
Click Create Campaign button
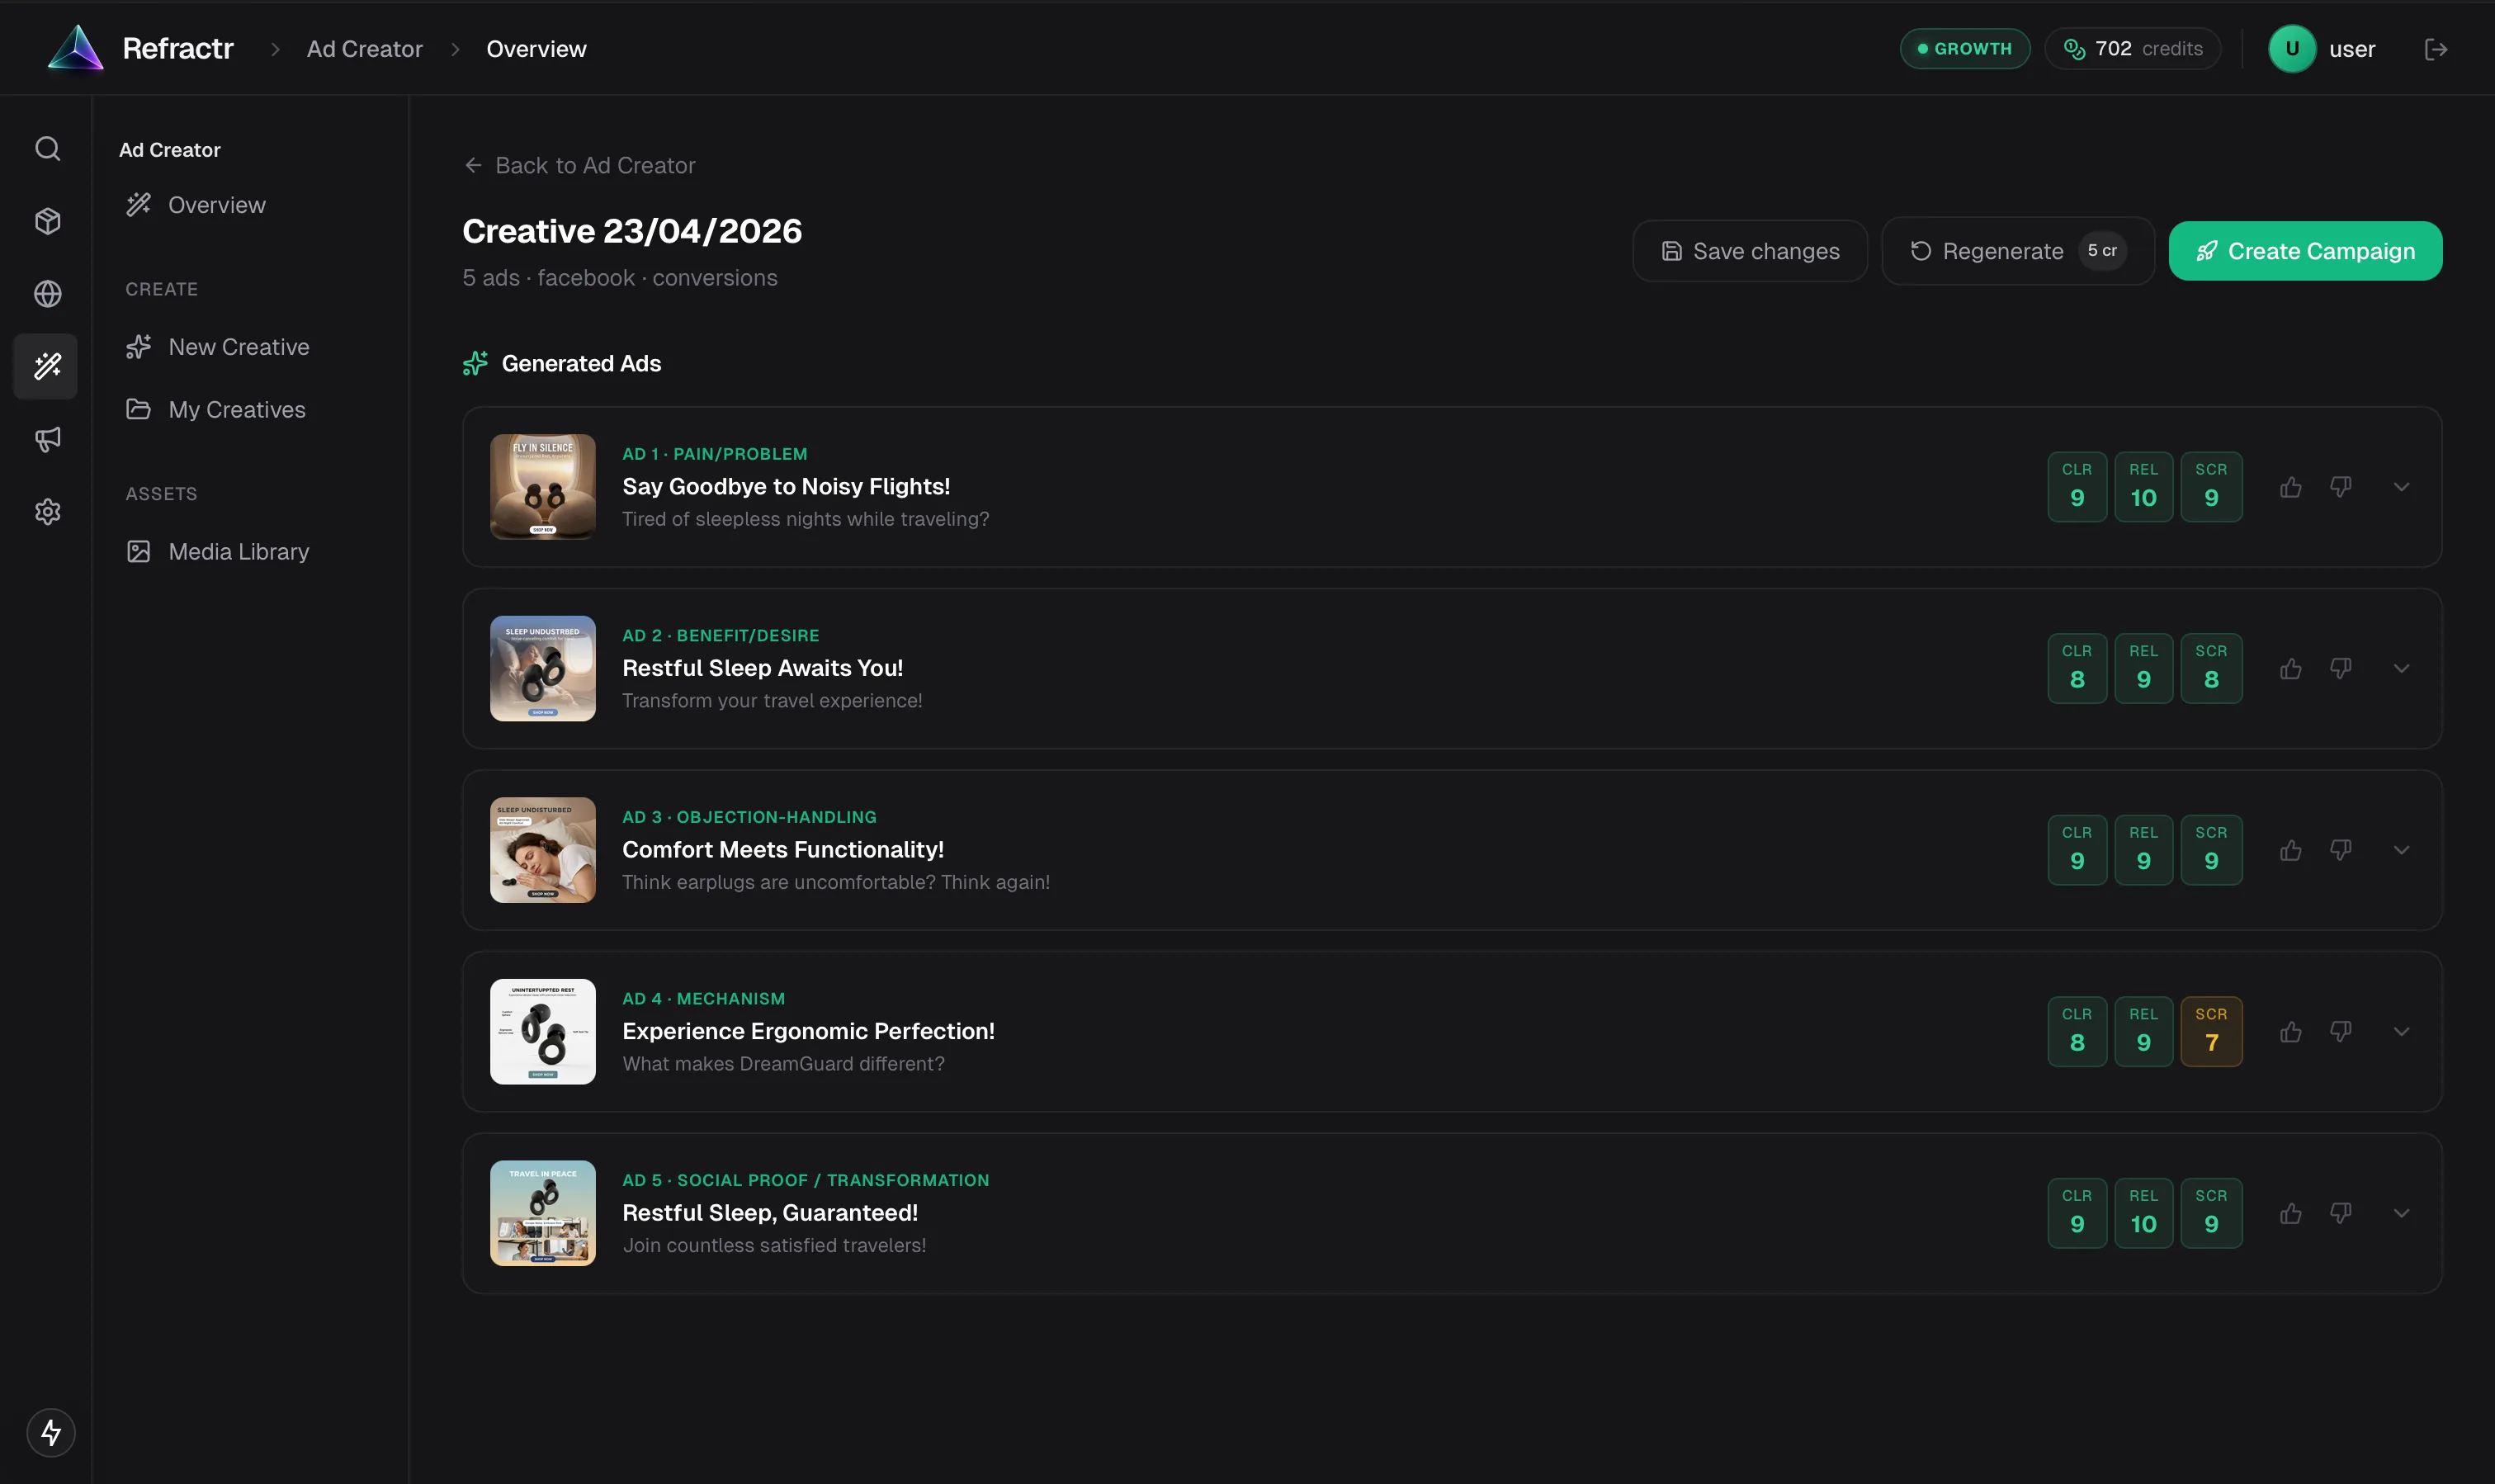tap(2305, 251)
